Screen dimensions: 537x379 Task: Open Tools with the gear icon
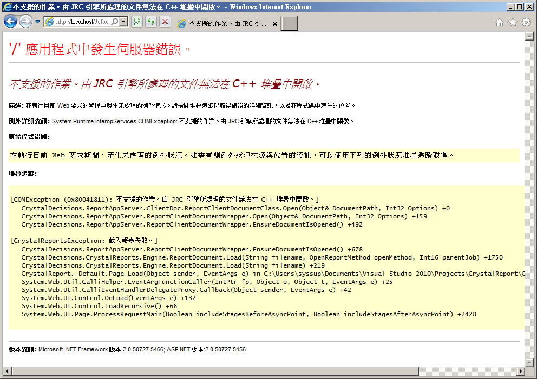(526, 23)
